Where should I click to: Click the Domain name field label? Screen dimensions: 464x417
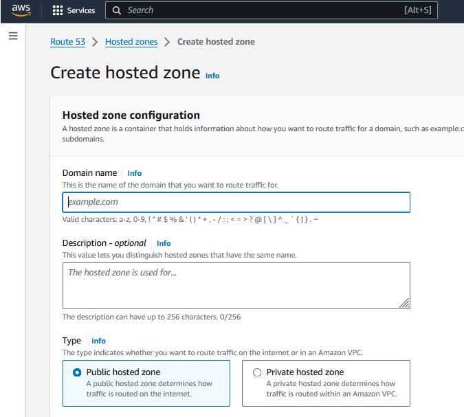[x=89, y=172]
